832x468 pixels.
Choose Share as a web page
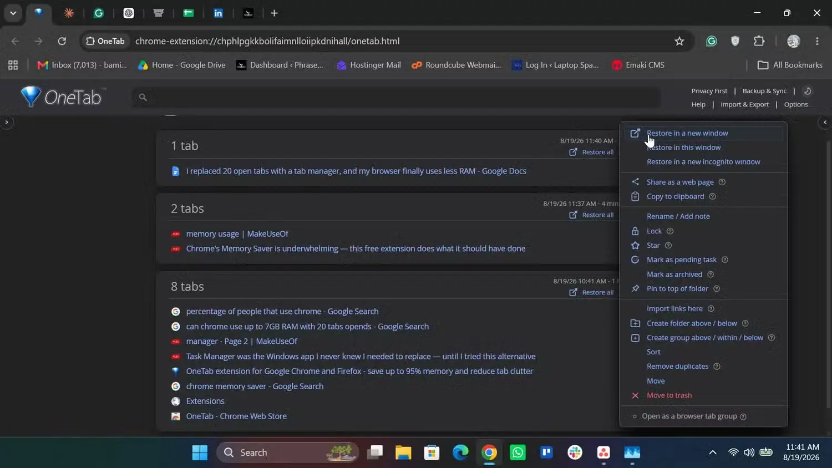[x=680, y=182]
